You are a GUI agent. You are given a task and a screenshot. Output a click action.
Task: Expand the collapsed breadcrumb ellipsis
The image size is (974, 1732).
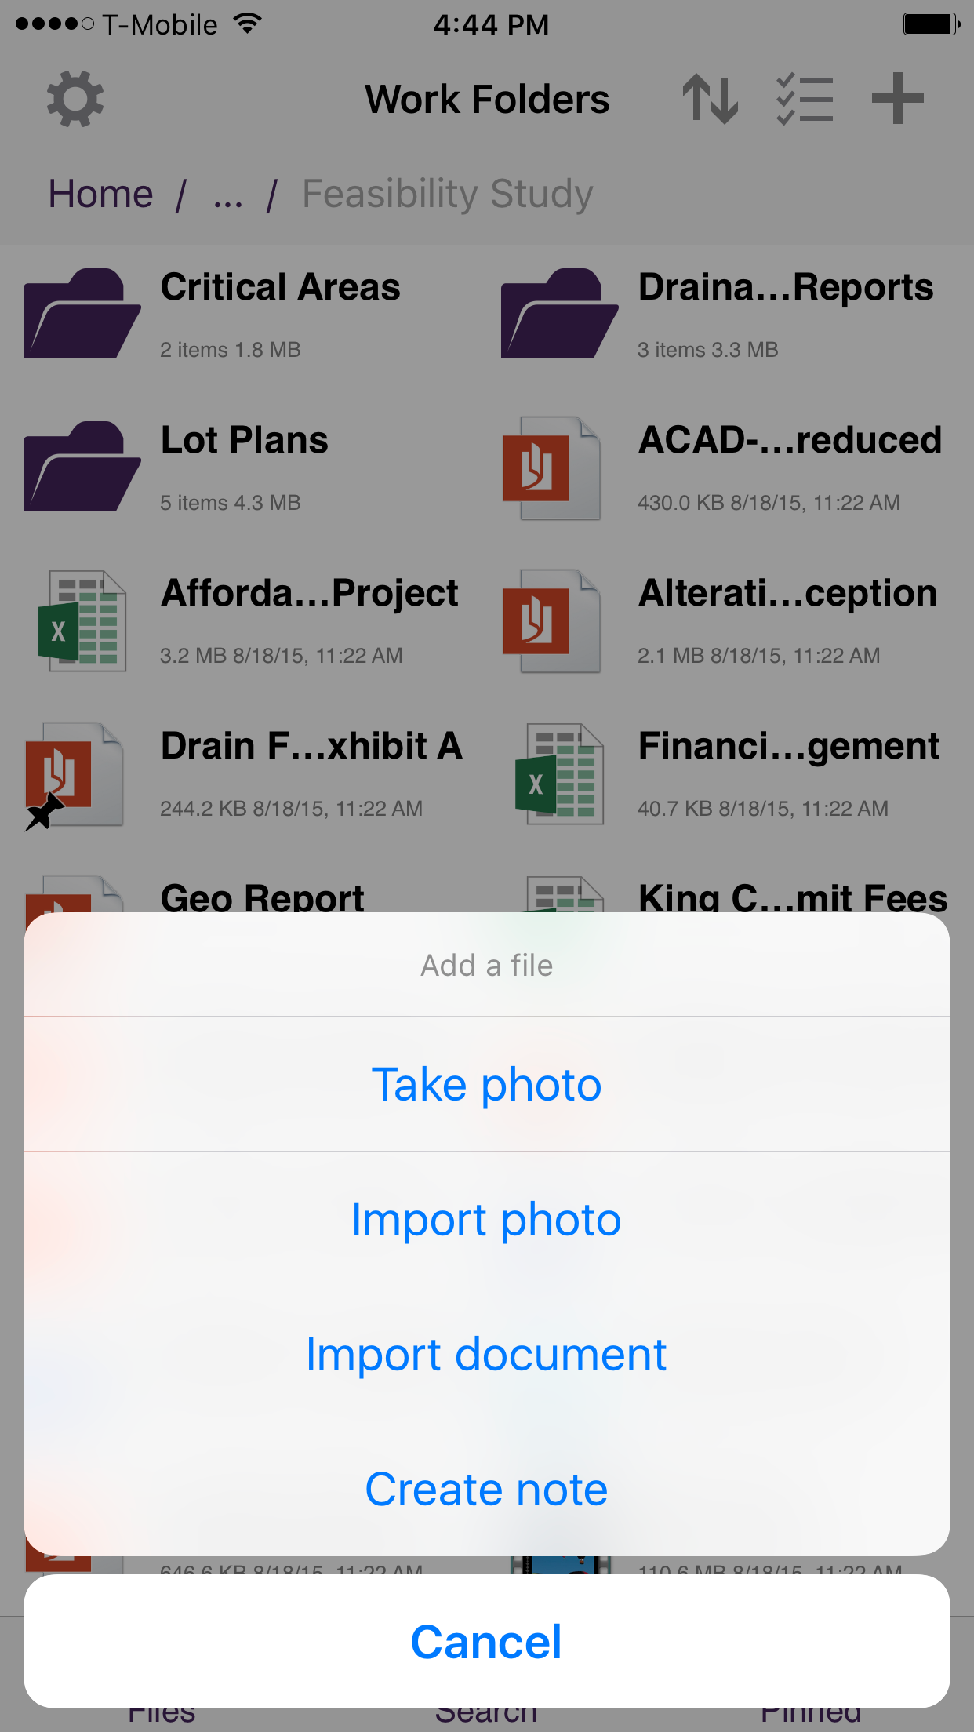click(x=227, y=195)
